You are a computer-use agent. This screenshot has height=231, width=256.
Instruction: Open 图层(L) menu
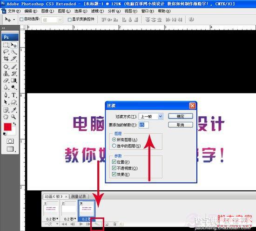click(x=64, y=11)
